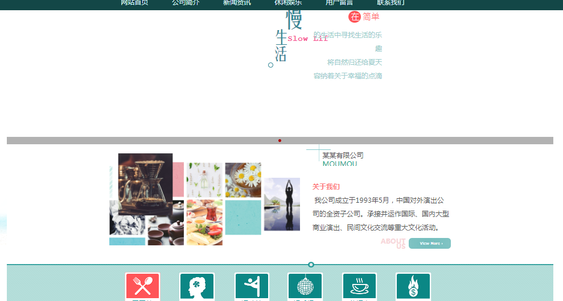Viewport: 563px width, 301px height.
Task: Open the yoga silhouette lake photo
Action: [282, 204]
